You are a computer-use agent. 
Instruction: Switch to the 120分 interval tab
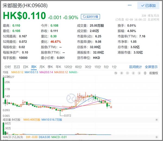click(x=68, y=67)
